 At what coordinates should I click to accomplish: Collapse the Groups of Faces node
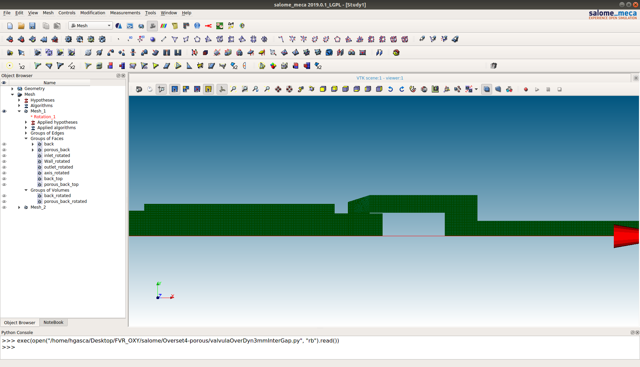tap(26, 139)
